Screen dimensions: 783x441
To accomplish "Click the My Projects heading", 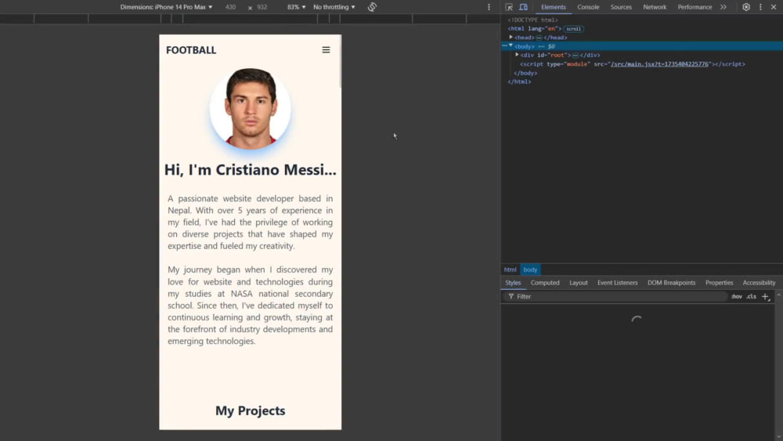I will point(251,410).
